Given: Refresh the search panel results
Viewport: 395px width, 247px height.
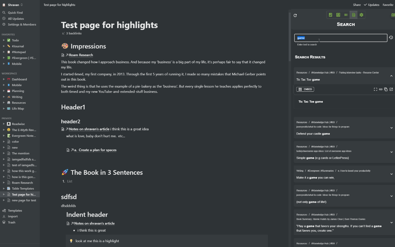Looking at the screenshot, I should click(x=295, y=15).
